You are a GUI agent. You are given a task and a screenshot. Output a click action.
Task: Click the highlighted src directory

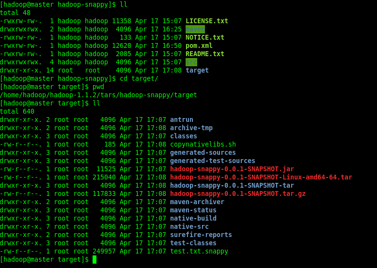(191, 62)
